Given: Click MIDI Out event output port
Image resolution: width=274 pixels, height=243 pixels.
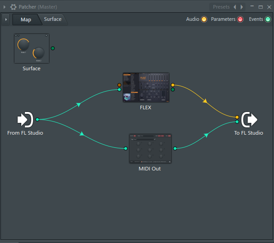Looking at the screenshot, I should point(175,149).
